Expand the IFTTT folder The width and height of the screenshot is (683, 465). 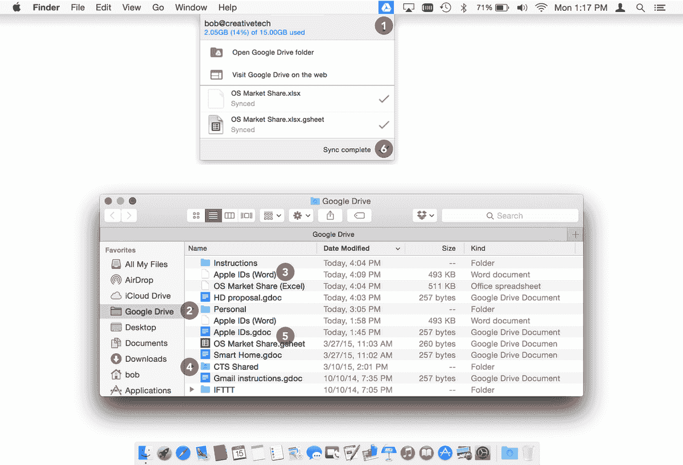tap(192, 390)
